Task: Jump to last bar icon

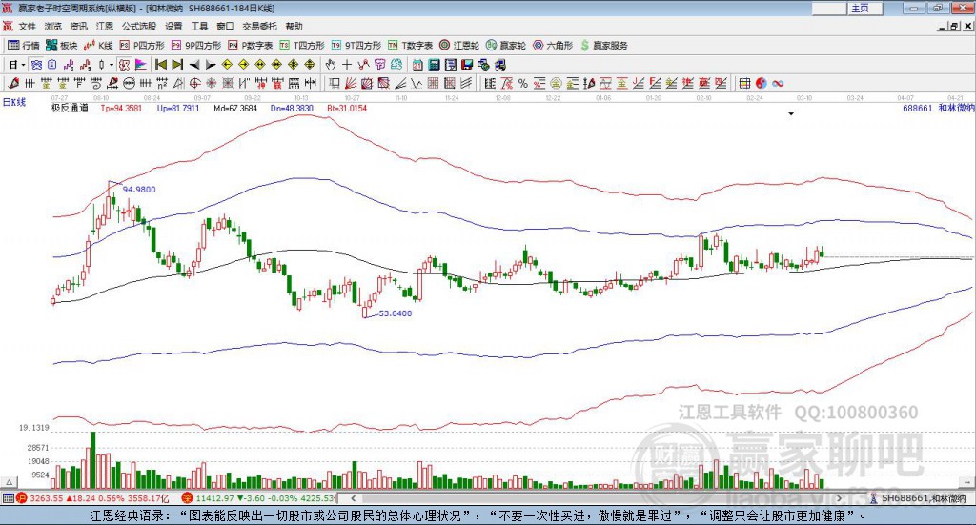Action: coord(177,65)
